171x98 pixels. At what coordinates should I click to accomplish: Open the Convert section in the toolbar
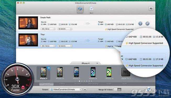click(x=80, y=10)
